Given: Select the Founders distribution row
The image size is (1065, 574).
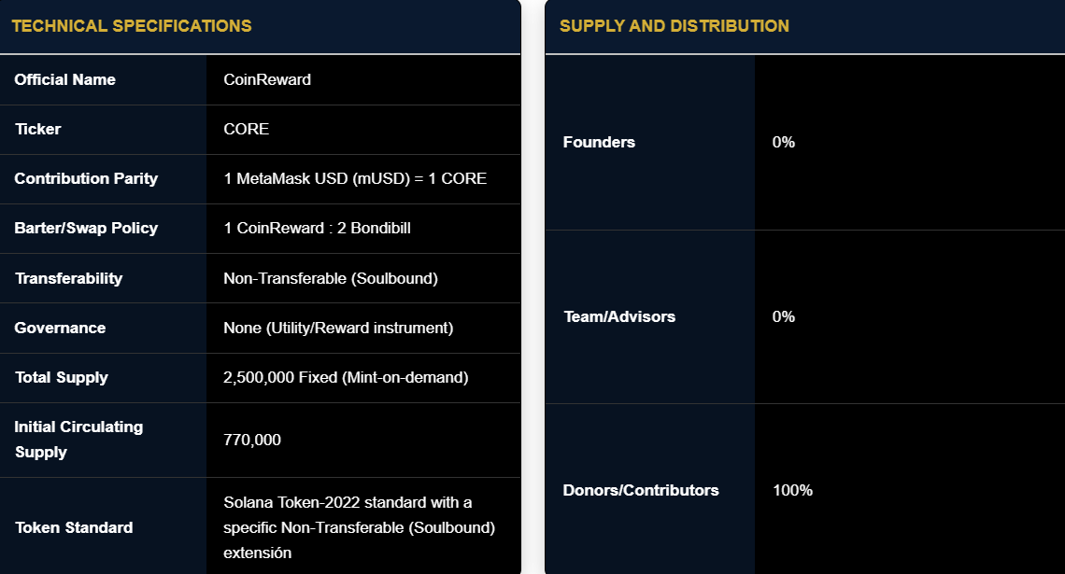Looking at the screenshot, I should (x=599, y=143).
